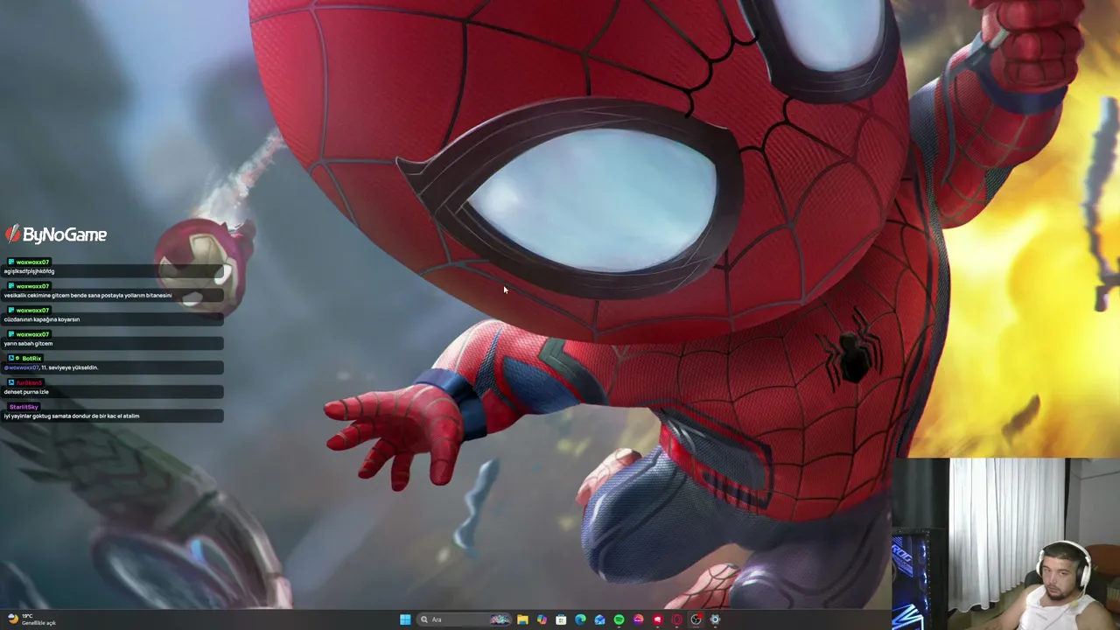
Task: Click chat message starting "vesikalik cekimine gitcem"
Action: [x=87, y=296]
